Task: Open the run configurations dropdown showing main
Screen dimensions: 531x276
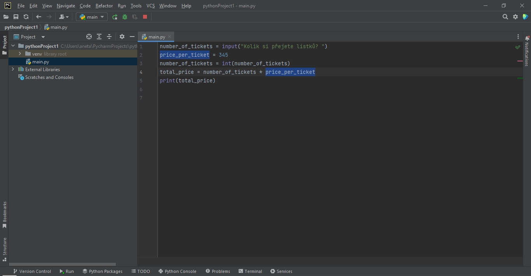Action: (x=91, y=17)
